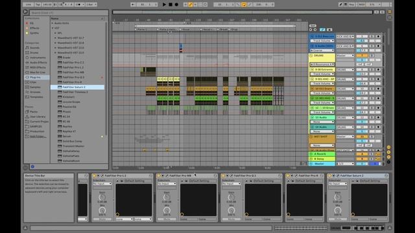Viewport: 415px width, 233px height.
Task: Select FabFilter Pro-C 2 plug-in
Action: point(73,63)
